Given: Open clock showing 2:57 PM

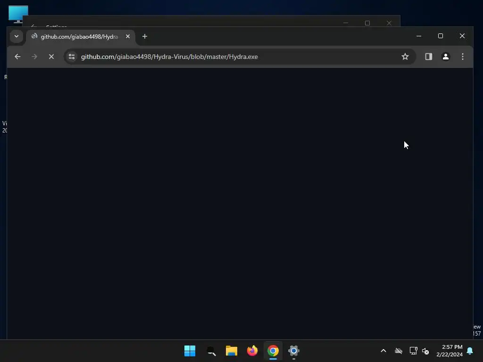Looking at the screenshot, I should 450,351.
